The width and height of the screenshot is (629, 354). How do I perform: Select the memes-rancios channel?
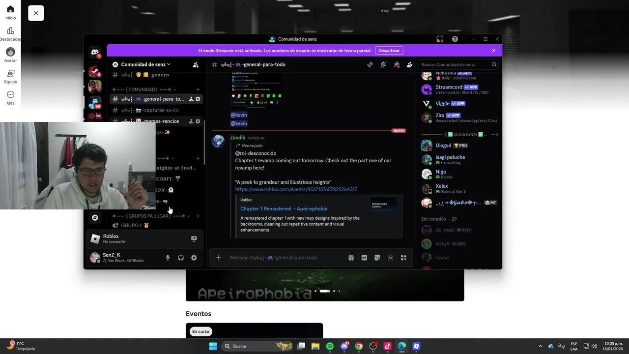(x=155, y=121)
